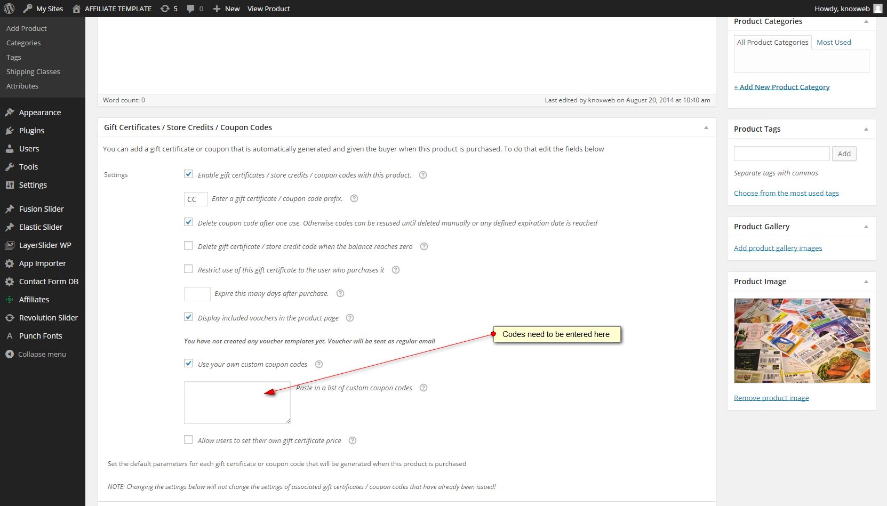The height and width of the screenshot is (506, 887).
Task: Click Remove product image link
Action: tap(771, 398)
